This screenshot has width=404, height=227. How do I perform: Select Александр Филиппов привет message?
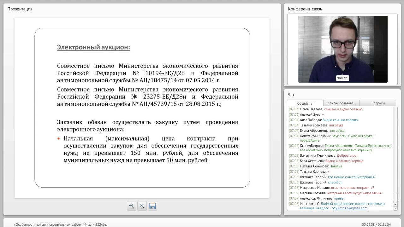pyautogui.click(x=317, y=198)
